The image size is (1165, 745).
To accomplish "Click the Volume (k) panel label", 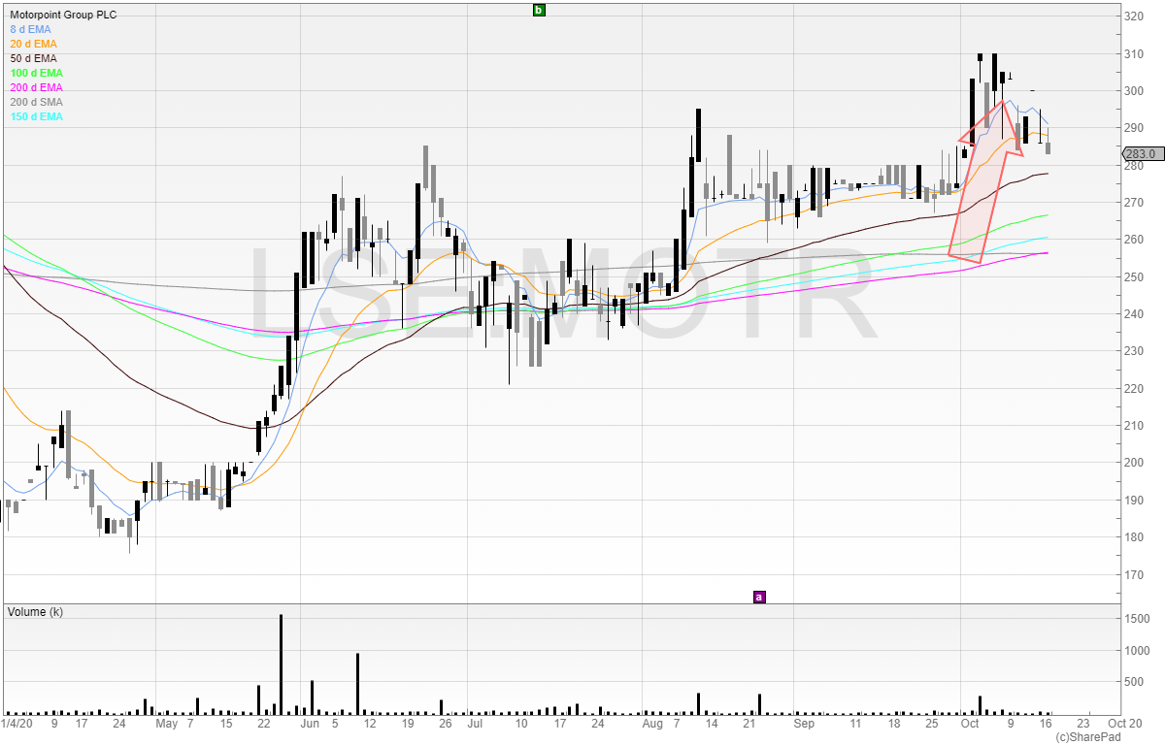I will [x=36, y=612].
